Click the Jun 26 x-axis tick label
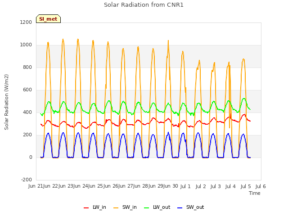 point(111,186)
